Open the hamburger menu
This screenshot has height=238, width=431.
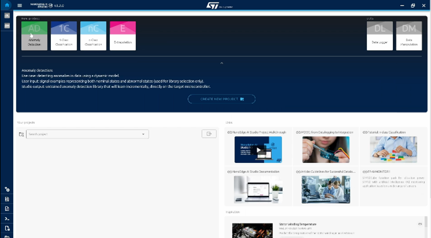pos(20,6)
